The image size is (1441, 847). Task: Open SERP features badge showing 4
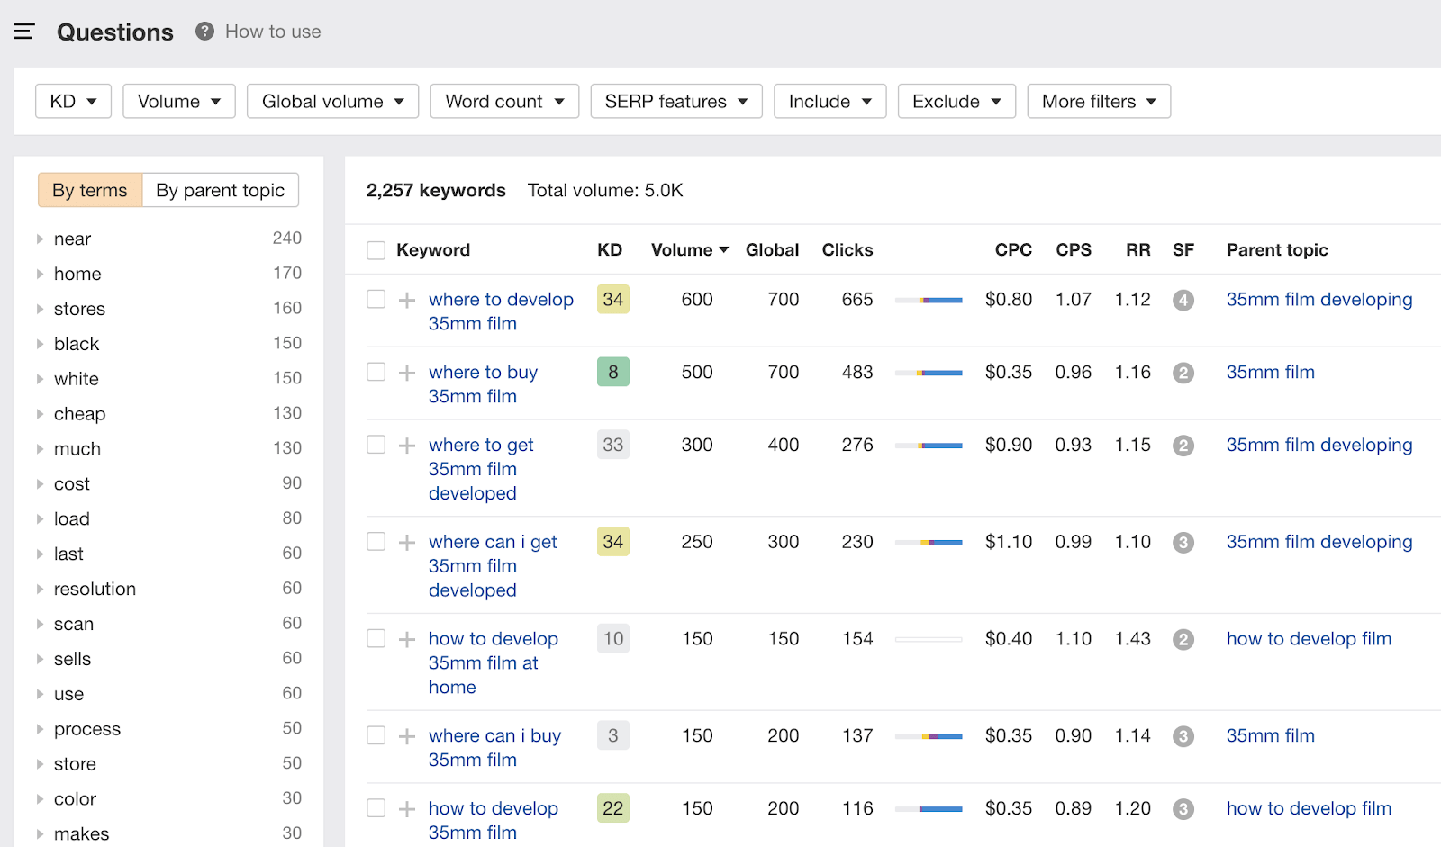click(1183, 301)
